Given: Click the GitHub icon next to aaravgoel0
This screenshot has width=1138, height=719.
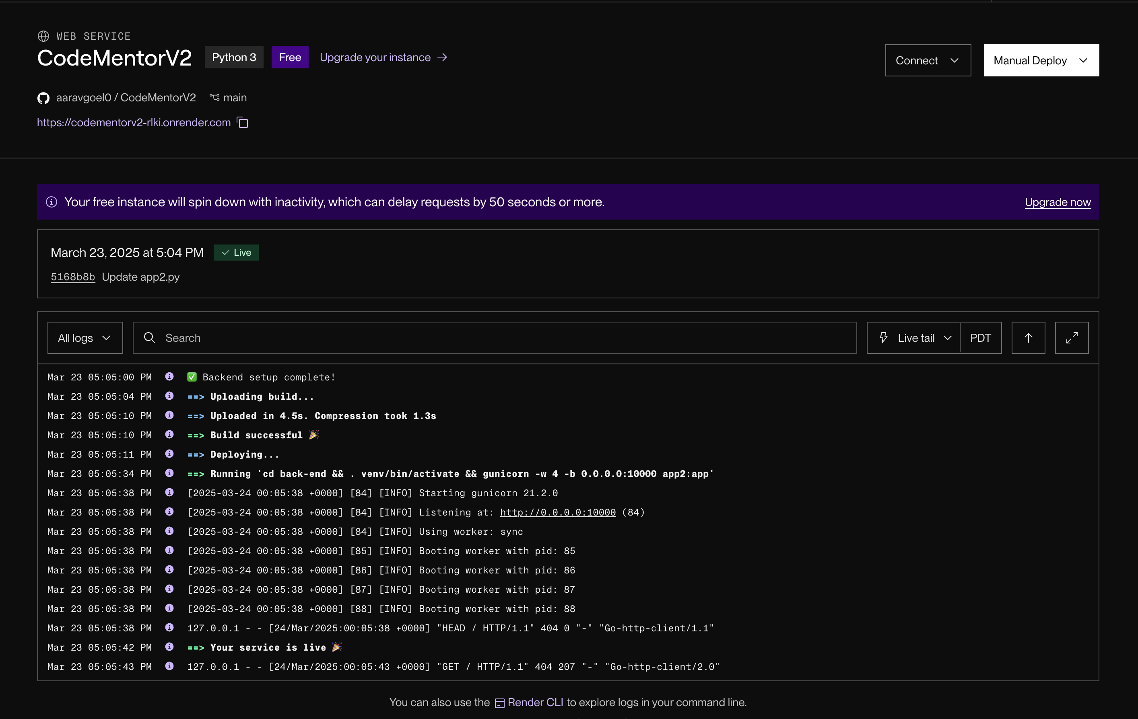Looking at the screenshot, I should pos(43,98).
